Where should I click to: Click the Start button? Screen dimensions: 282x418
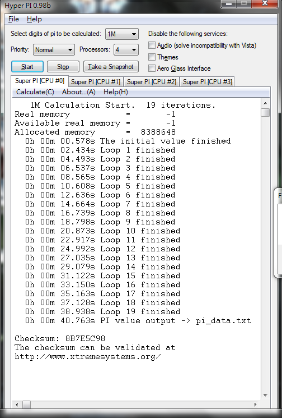27,67
